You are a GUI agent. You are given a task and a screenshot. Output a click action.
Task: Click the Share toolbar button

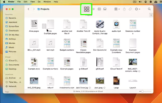click(124, 9)
